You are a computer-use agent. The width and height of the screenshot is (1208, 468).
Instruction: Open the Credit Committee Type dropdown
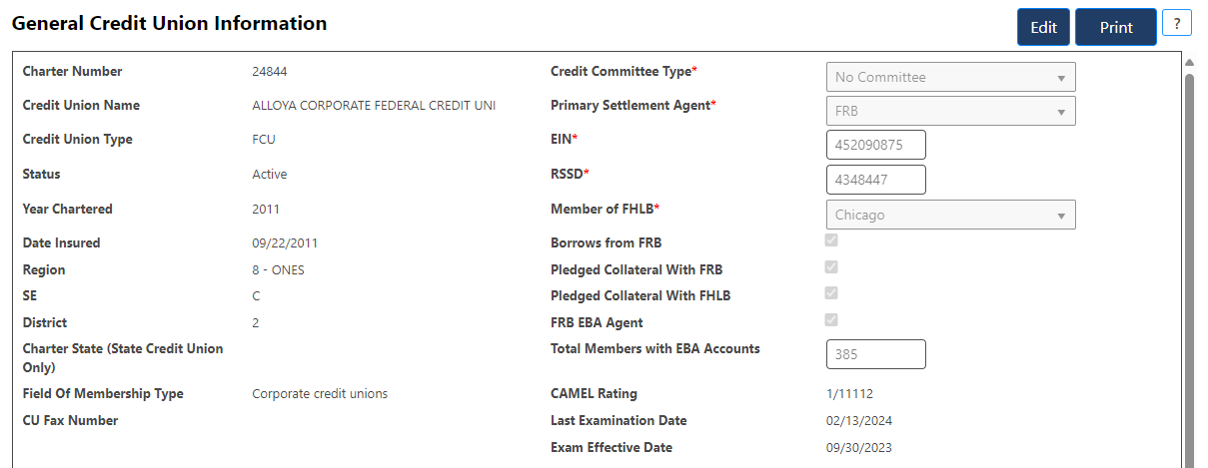[x=950, y=77]
